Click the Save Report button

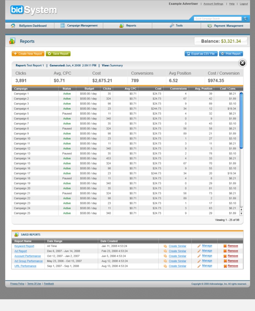[x=58, y=54]
